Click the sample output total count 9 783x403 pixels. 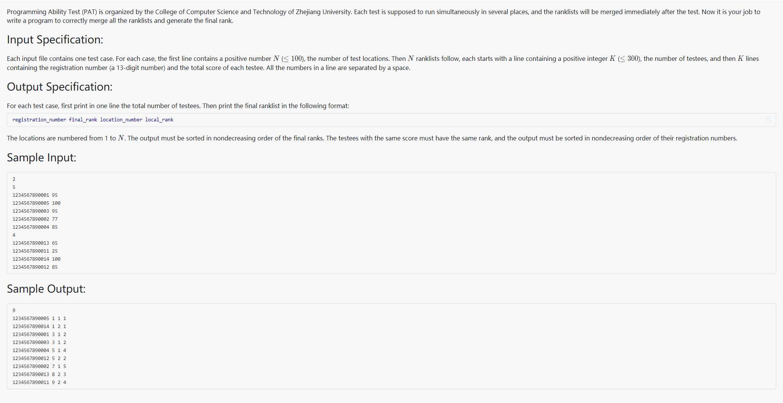click(14, 311)
